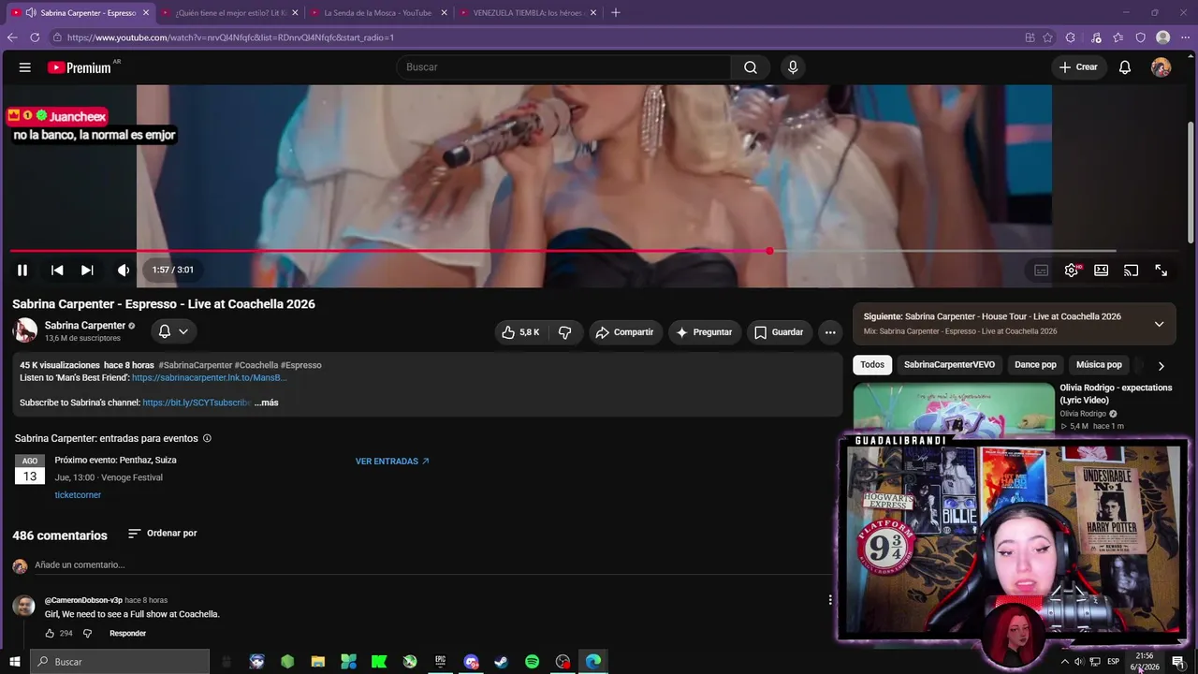Open YouTube notifications bell
Viewport: 1198px width, 674px height.
(x=1125, y=67)
